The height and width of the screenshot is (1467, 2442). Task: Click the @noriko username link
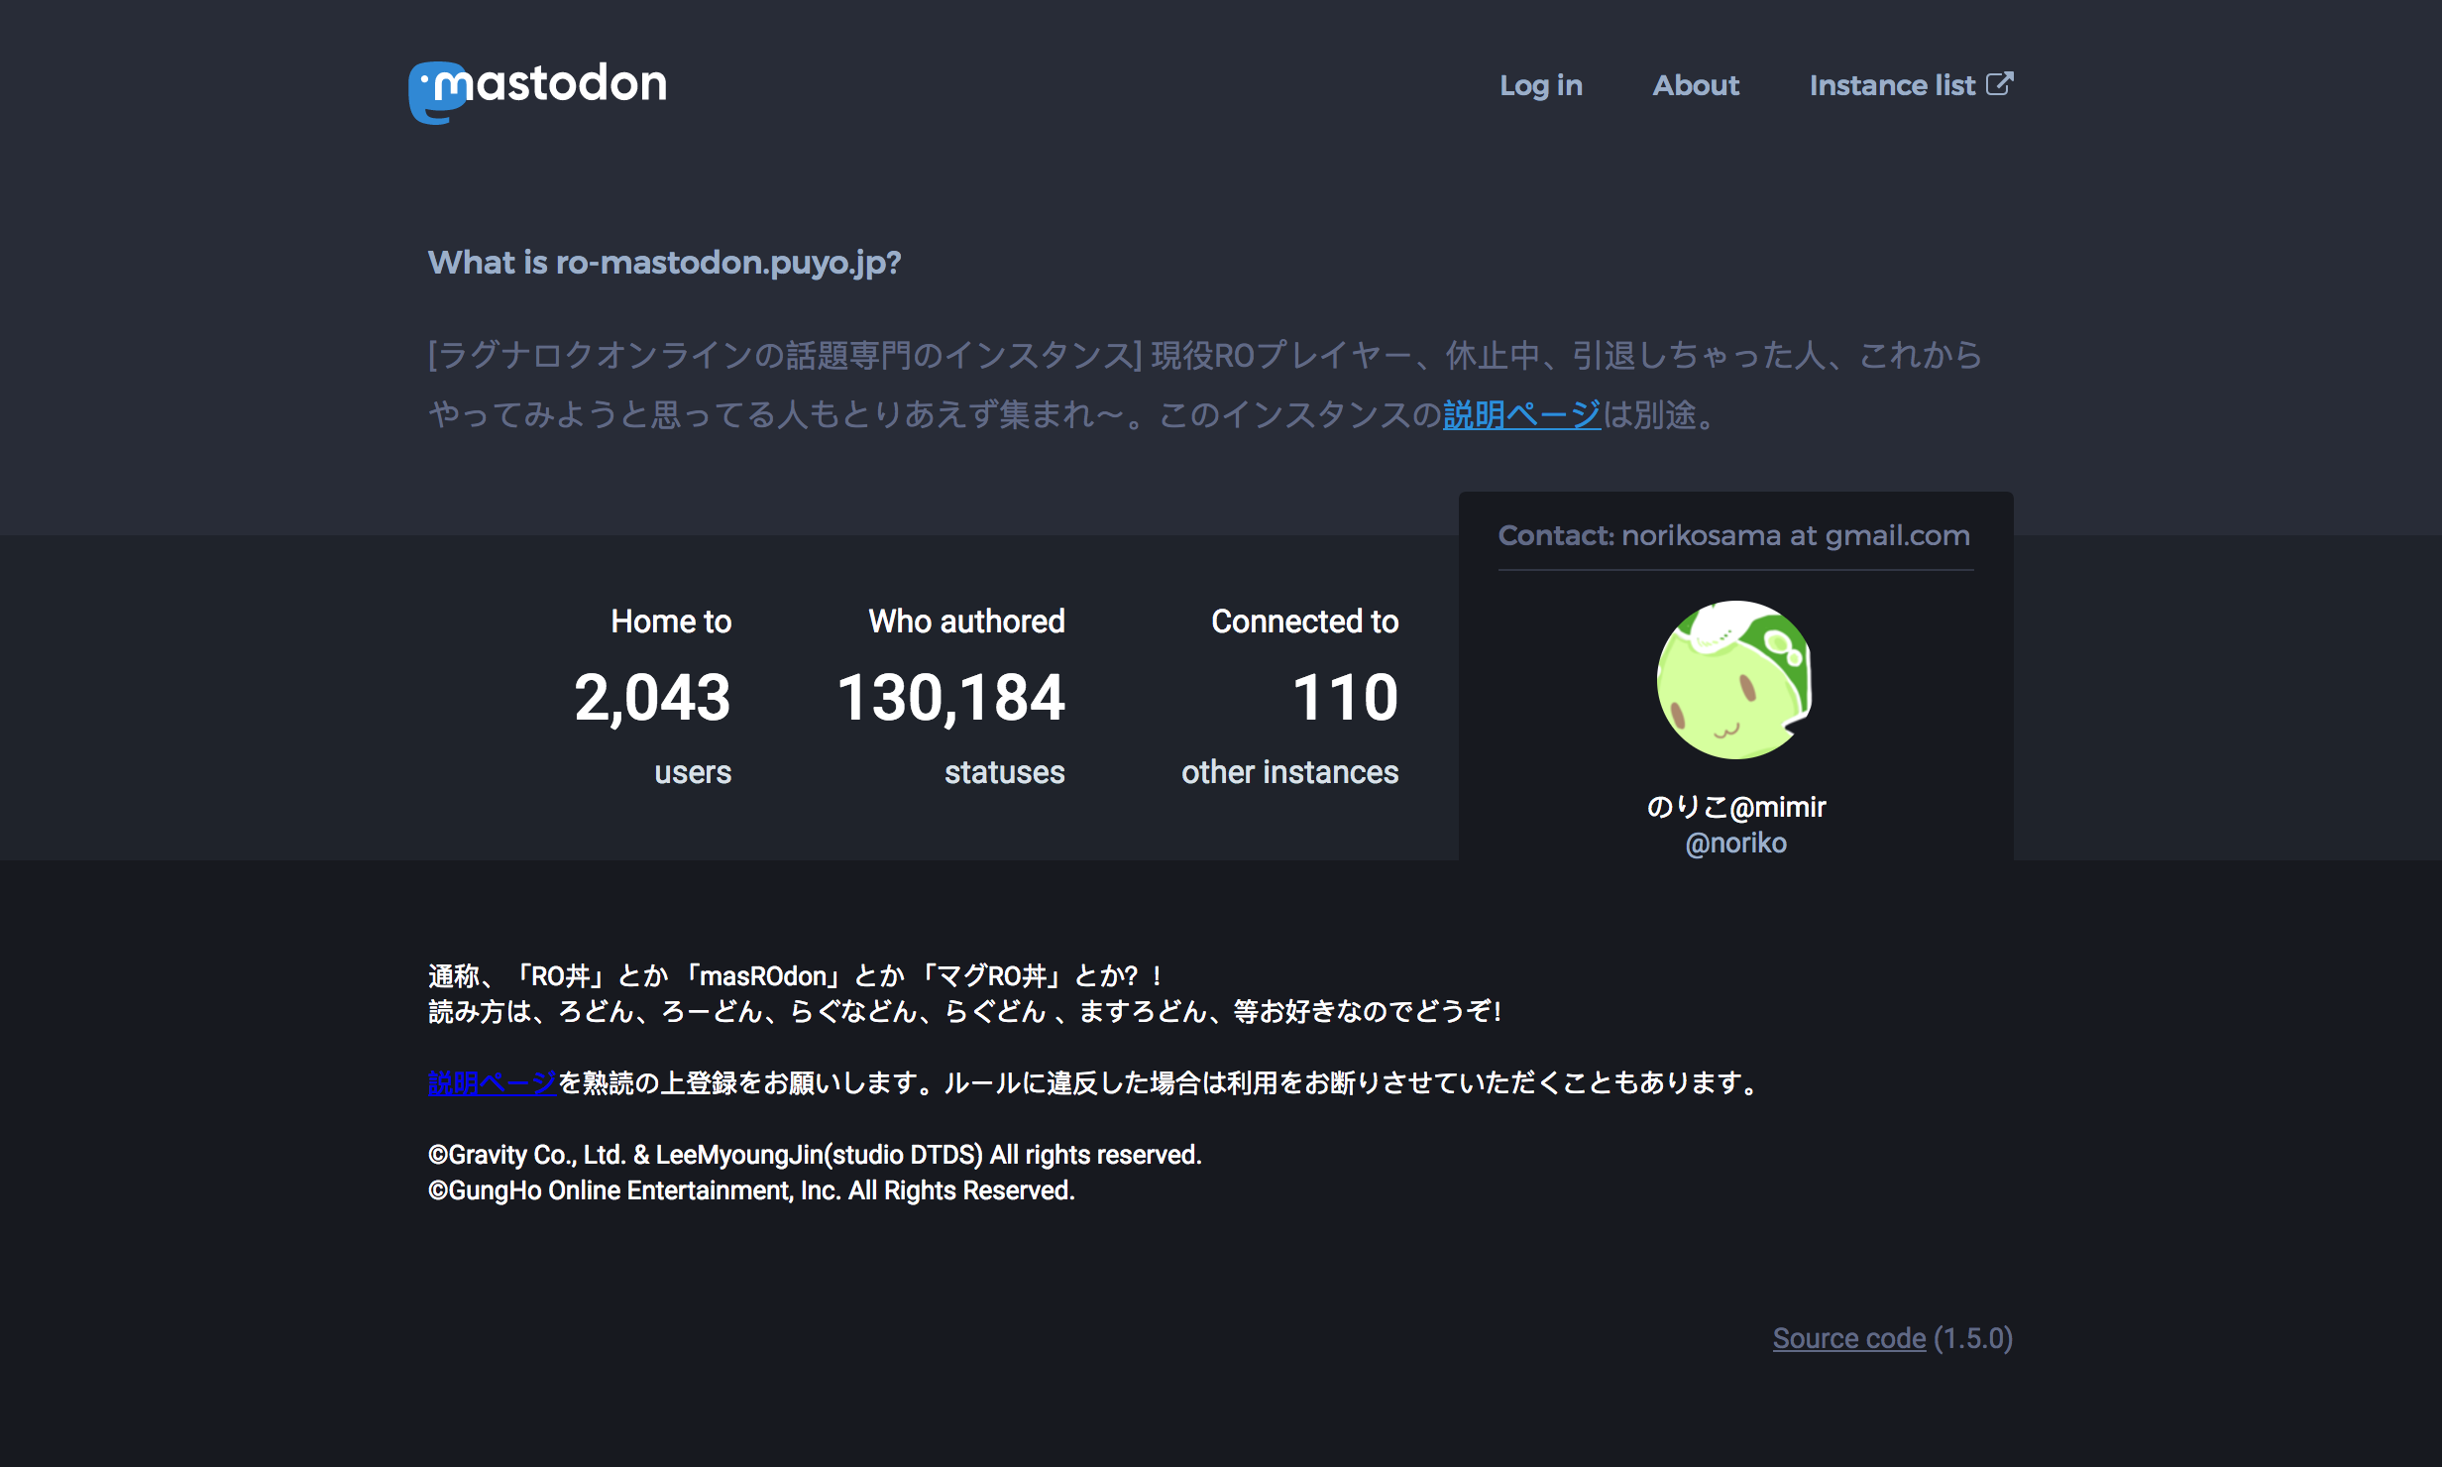[1736, 843]
